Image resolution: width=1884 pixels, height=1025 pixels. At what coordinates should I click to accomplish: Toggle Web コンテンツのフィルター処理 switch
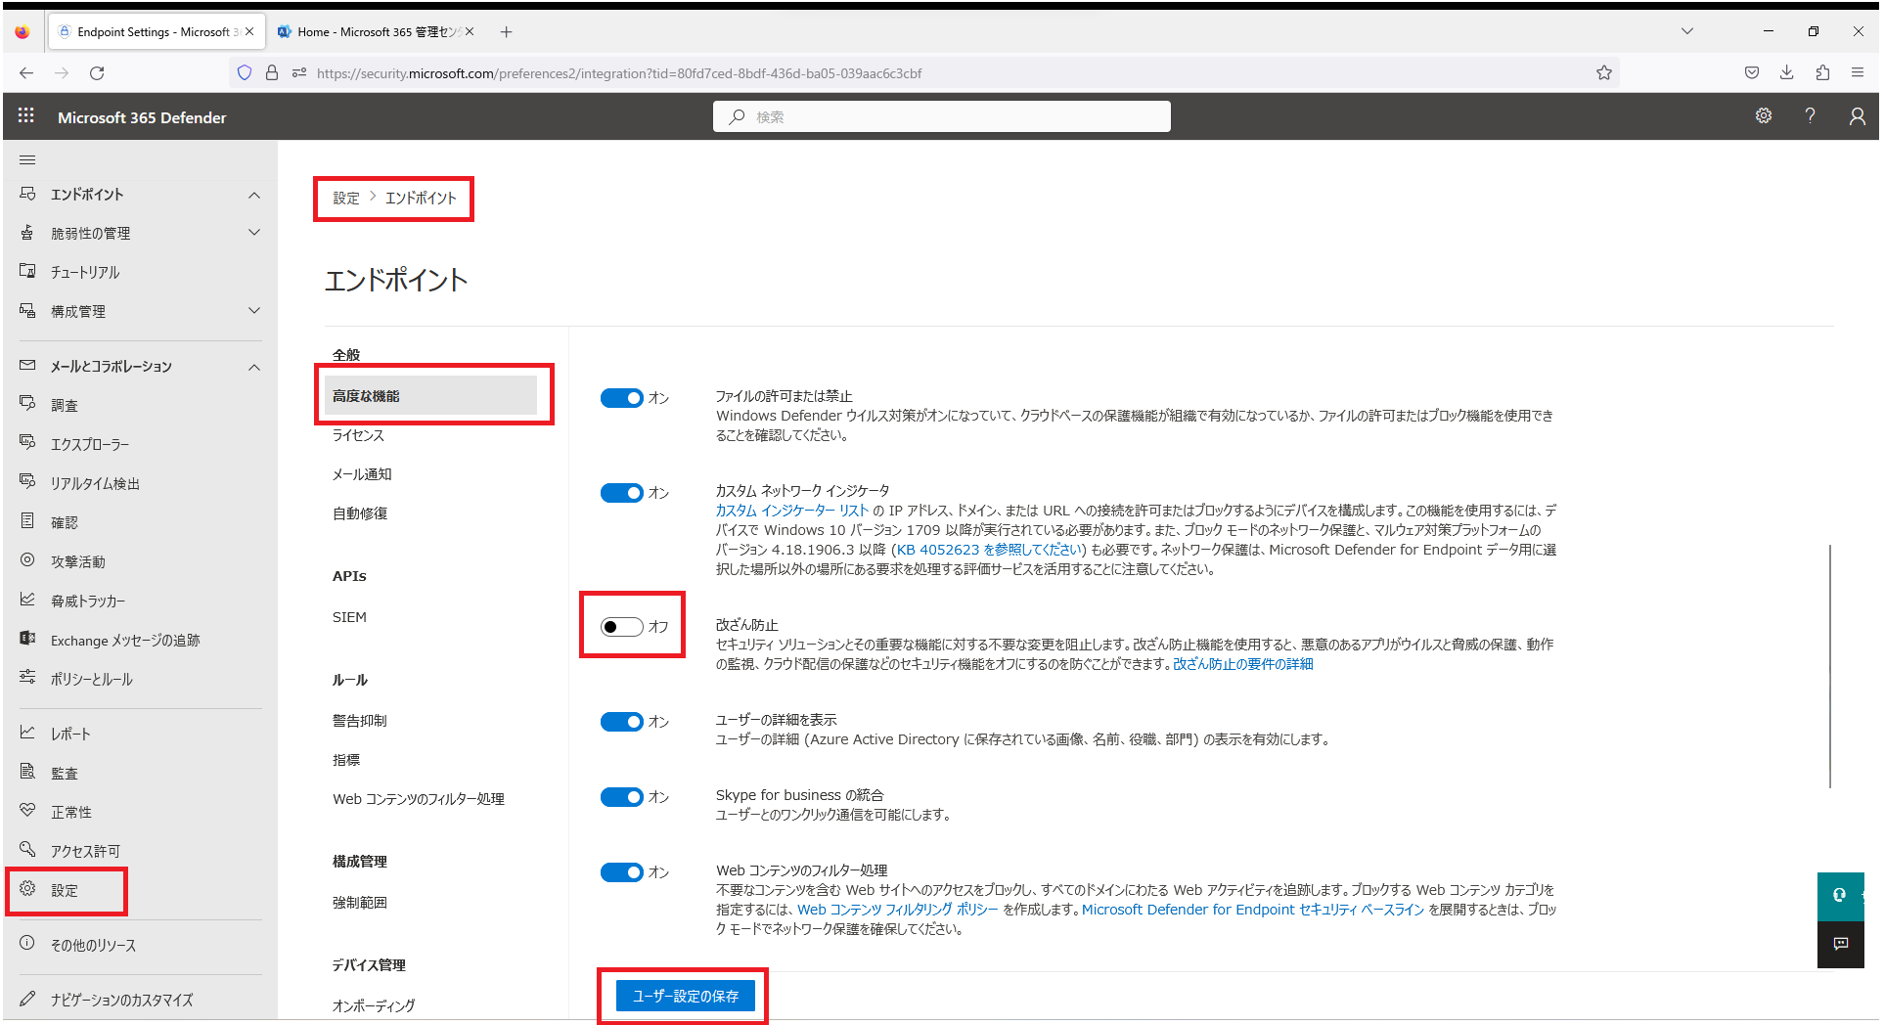point(621,872)
